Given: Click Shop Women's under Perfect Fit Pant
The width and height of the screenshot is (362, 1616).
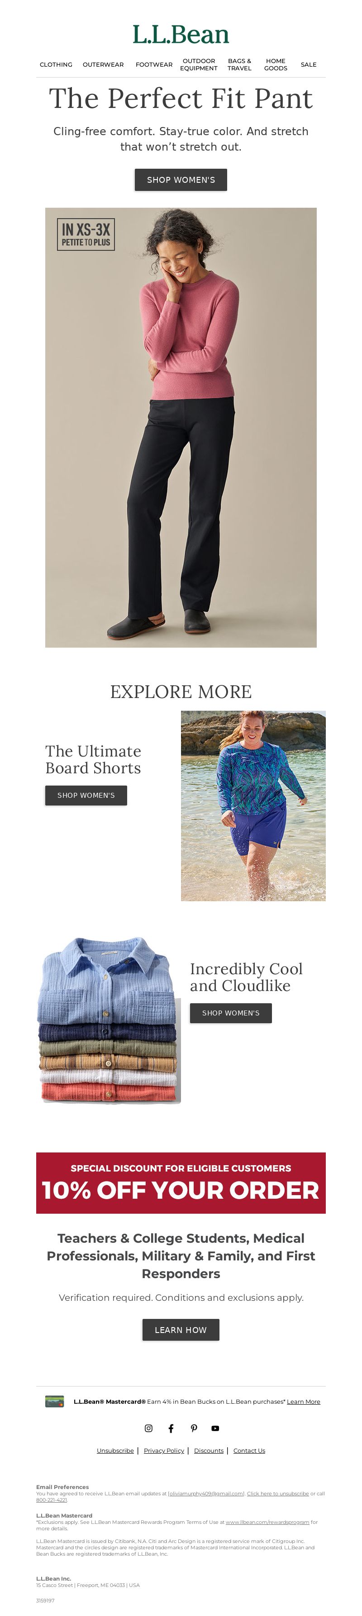Looking at the screenshot, I should click(x=181, y=180).
